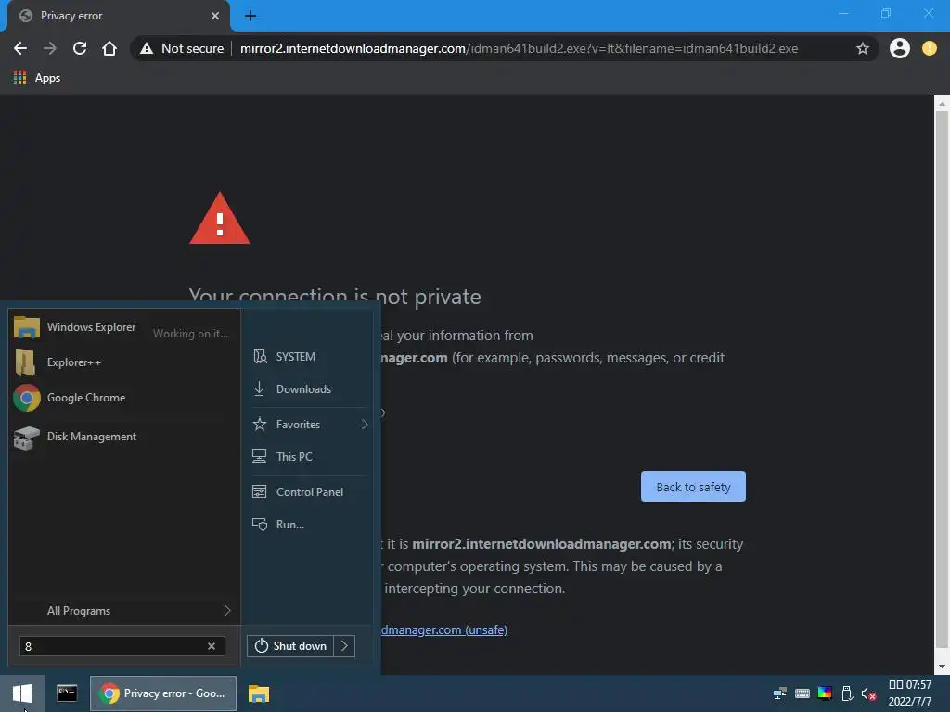Click the address bar URL text
The image size is (950, 712).
[x=519, y=48]
